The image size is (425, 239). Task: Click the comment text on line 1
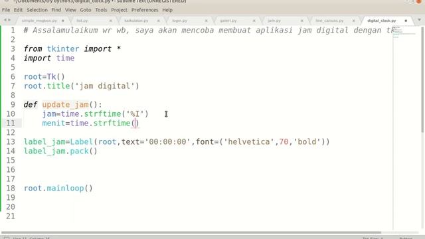tap(209, 30)
